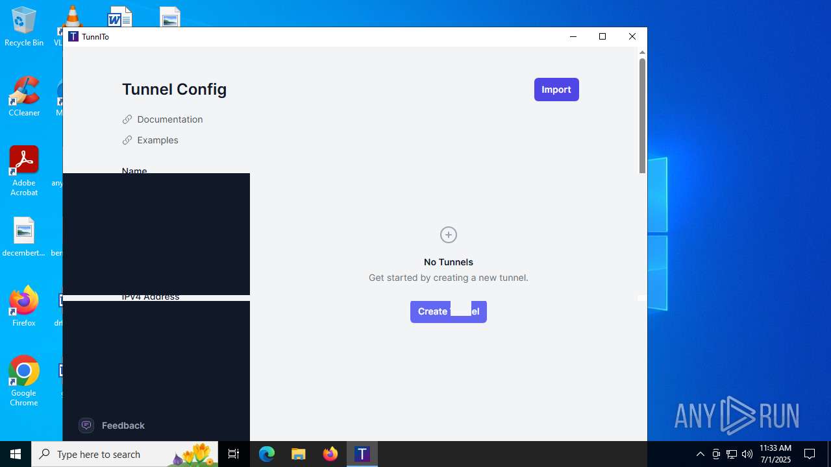
Task: Open Task View on the taskbar
Action: click(234, 454)
